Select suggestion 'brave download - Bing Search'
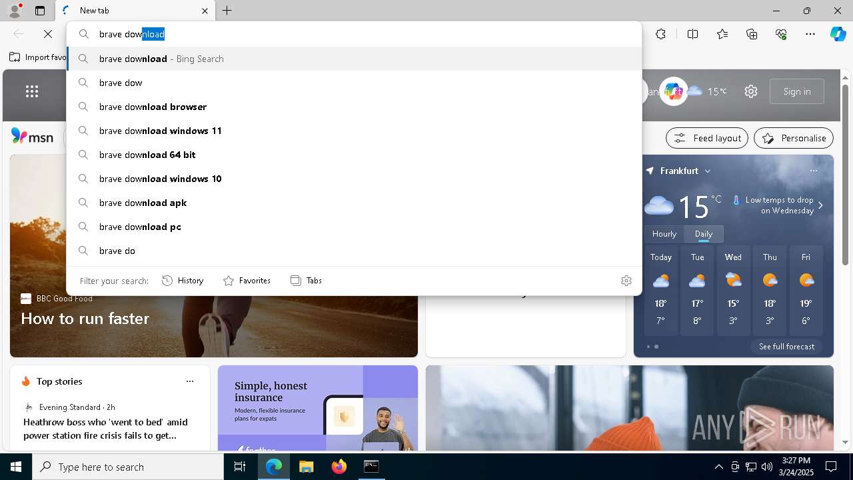The height and width of the screenshot is (480, 853). coord(355,59)
